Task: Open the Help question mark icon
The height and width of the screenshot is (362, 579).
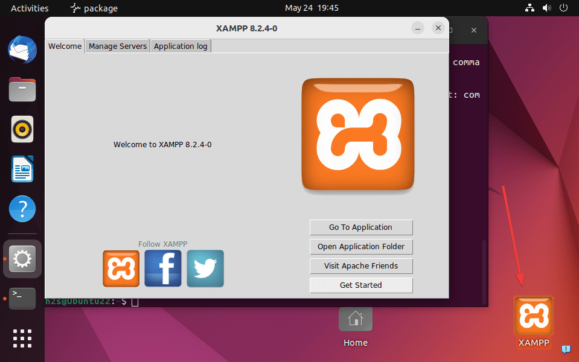Action: 22,209
